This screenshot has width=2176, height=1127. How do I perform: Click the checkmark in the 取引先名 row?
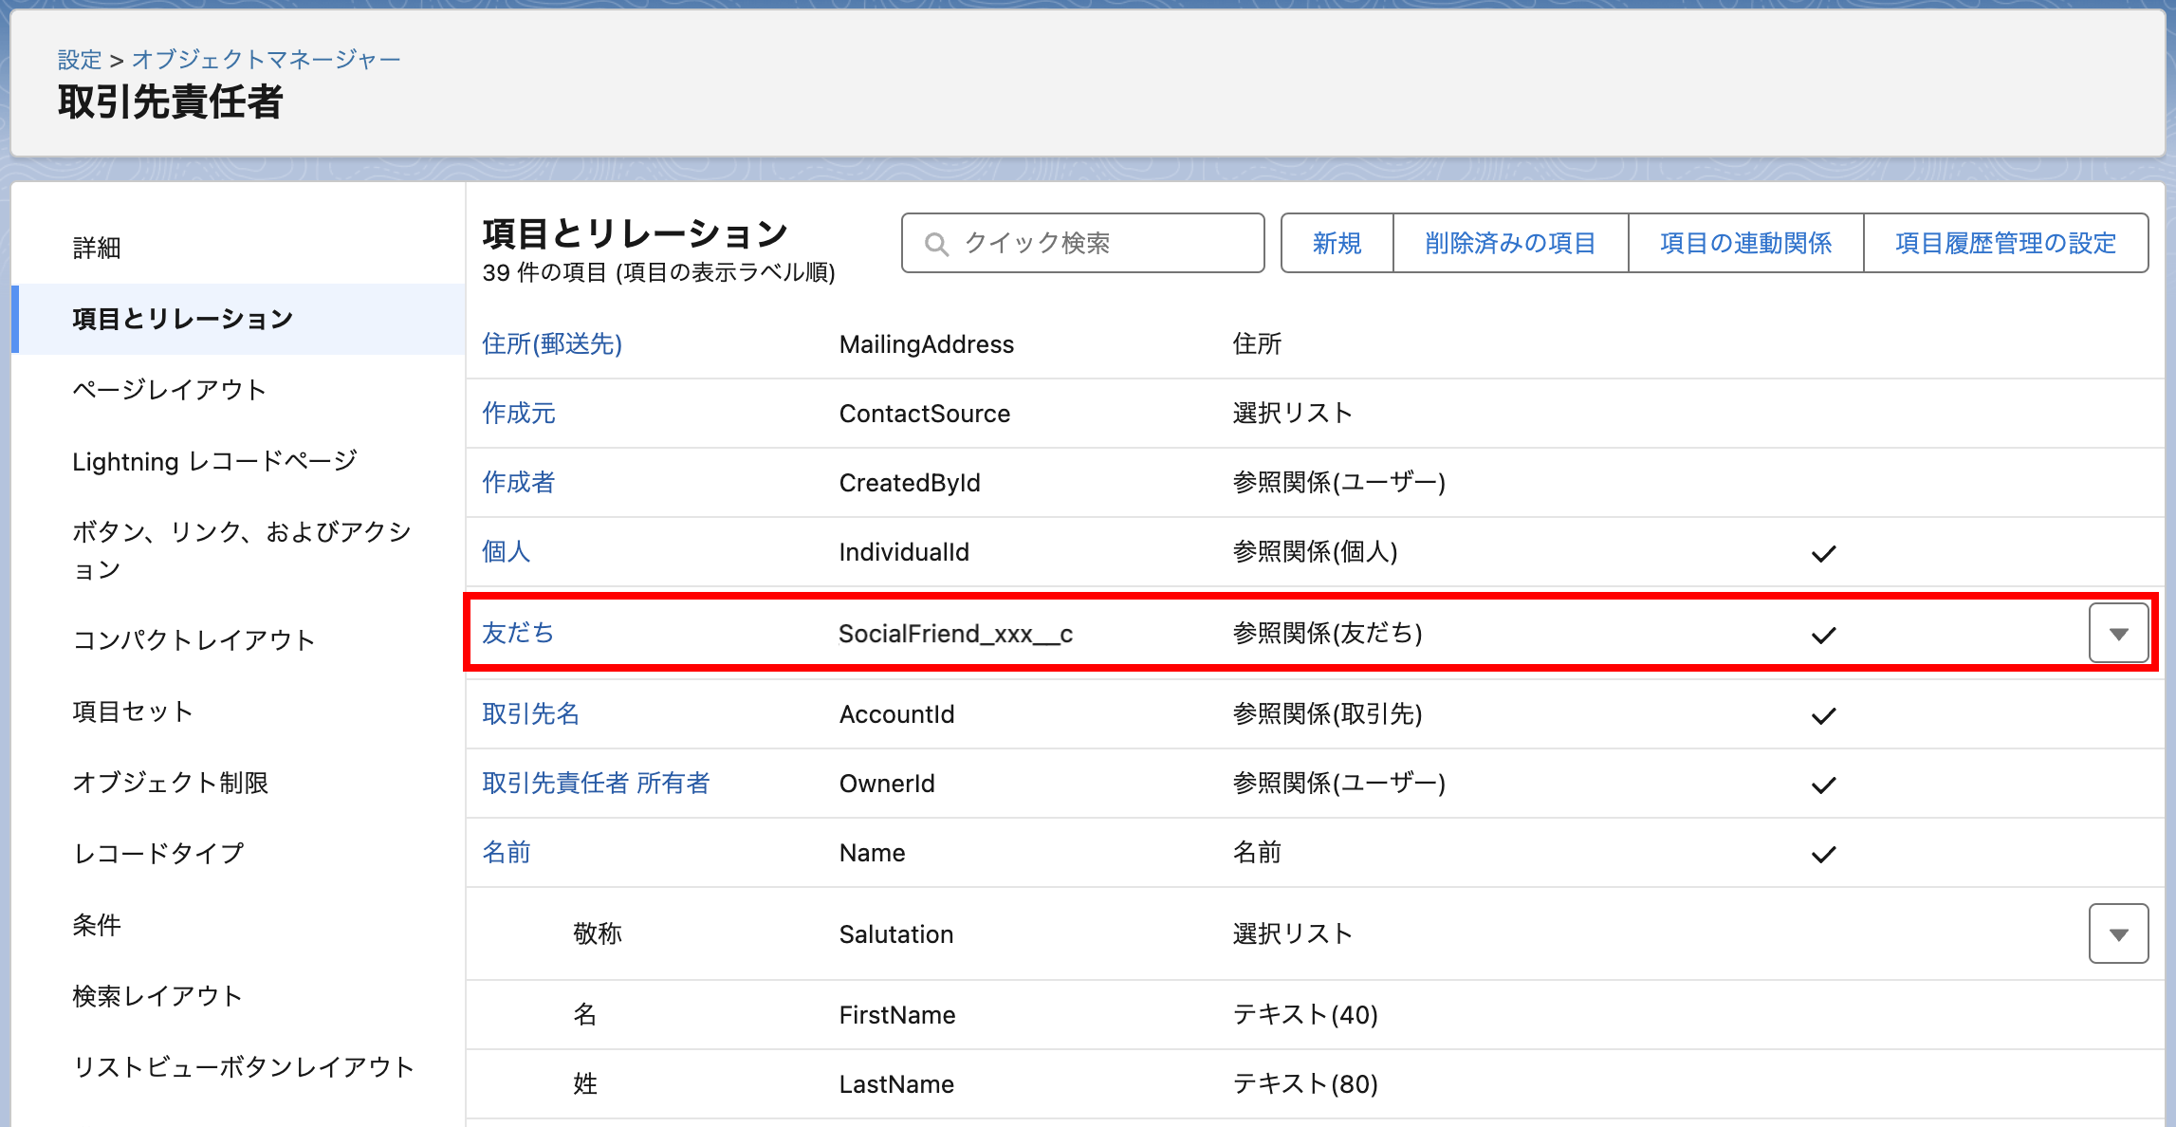coord(1823,715)
